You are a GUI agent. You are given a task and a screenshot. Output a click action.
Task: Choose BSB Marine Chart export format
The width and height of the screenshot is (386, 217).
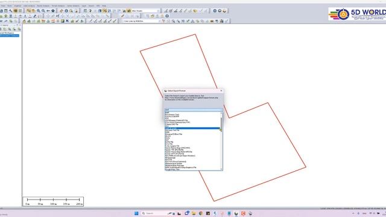[x=172, y=115]
